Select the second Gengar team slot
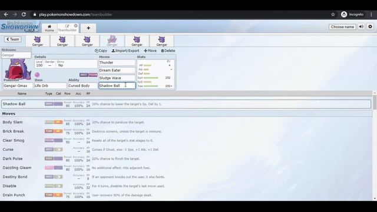This screenshot has height=212, width=377. 62,41
